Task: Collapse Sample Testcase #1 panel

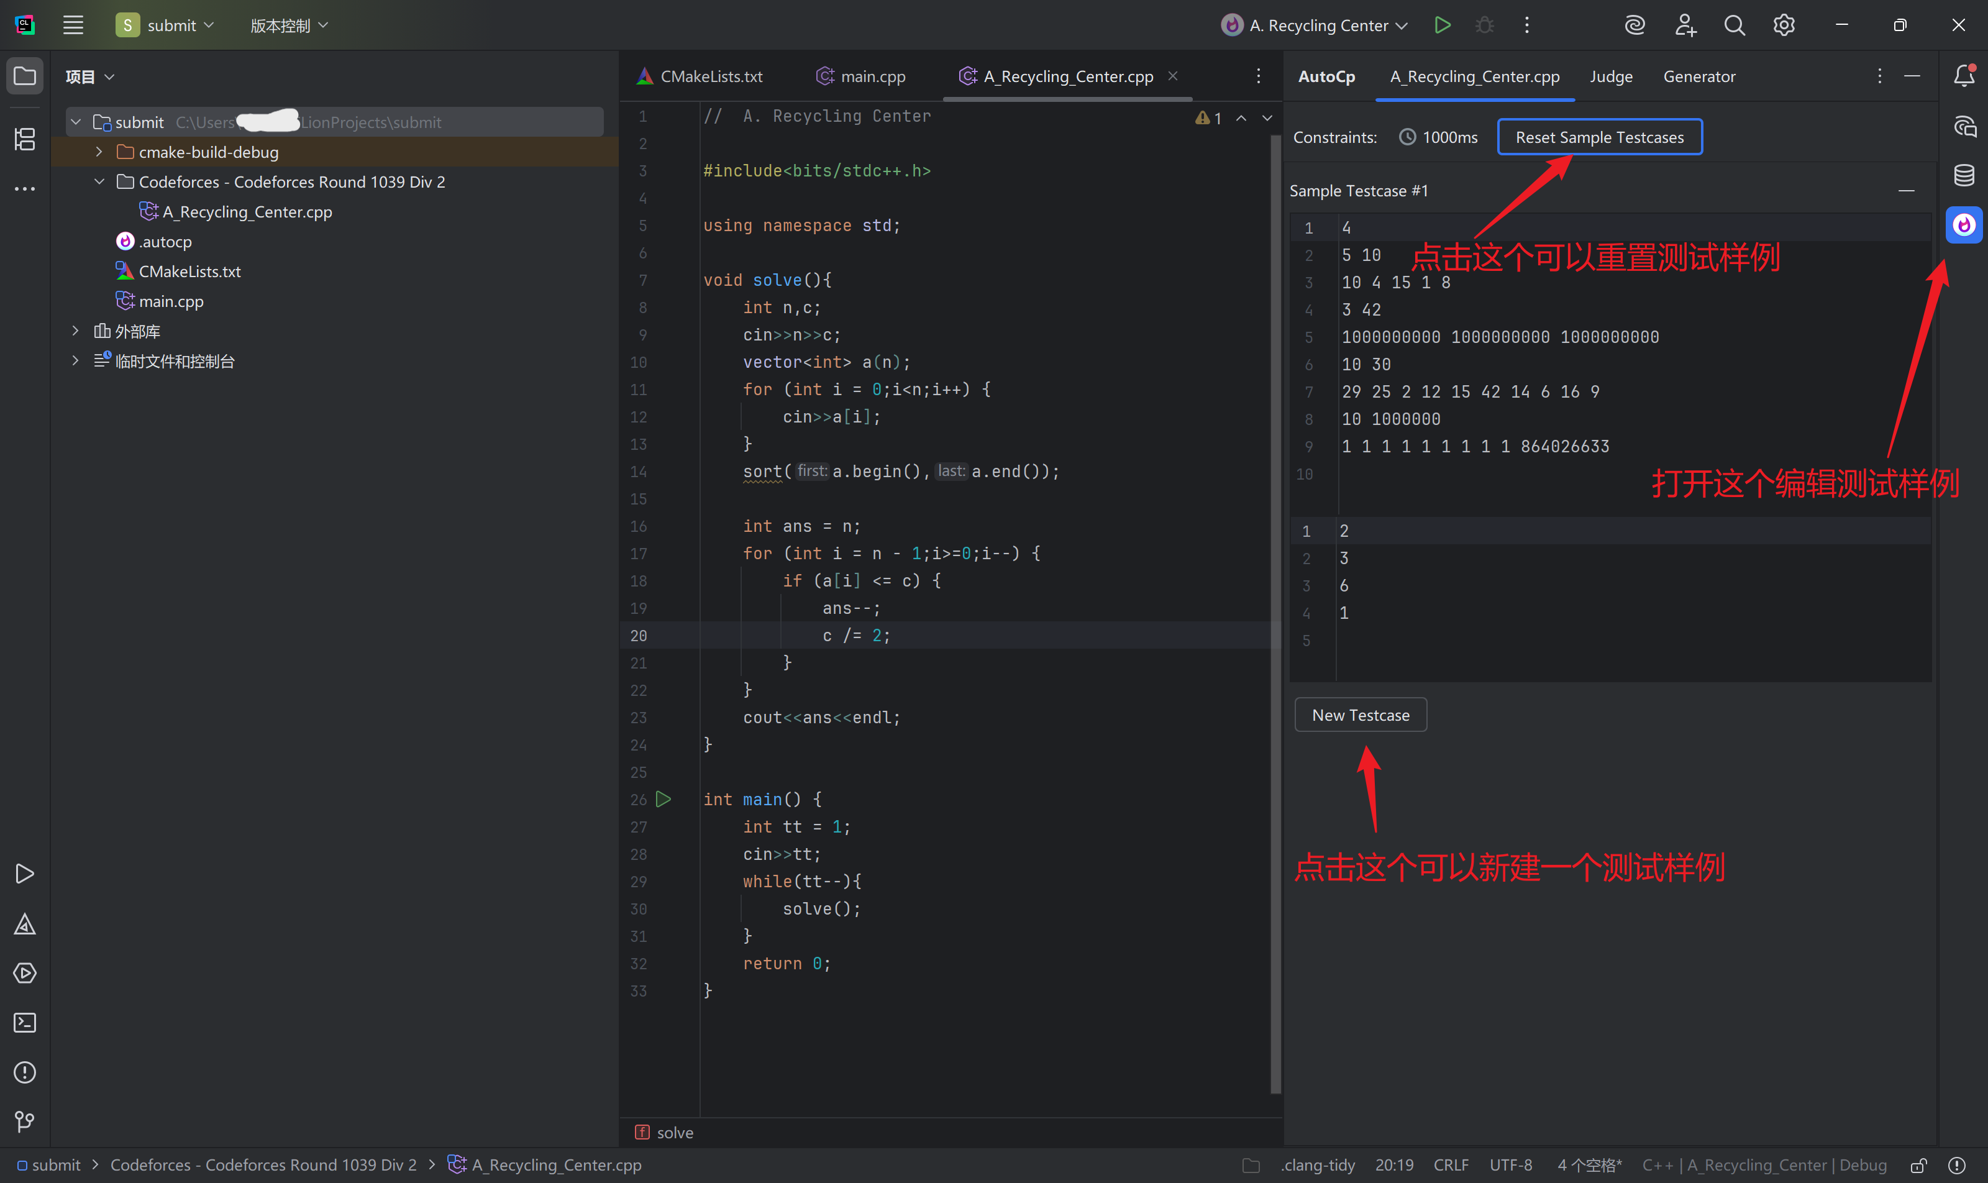Action: coord(1906,191)
